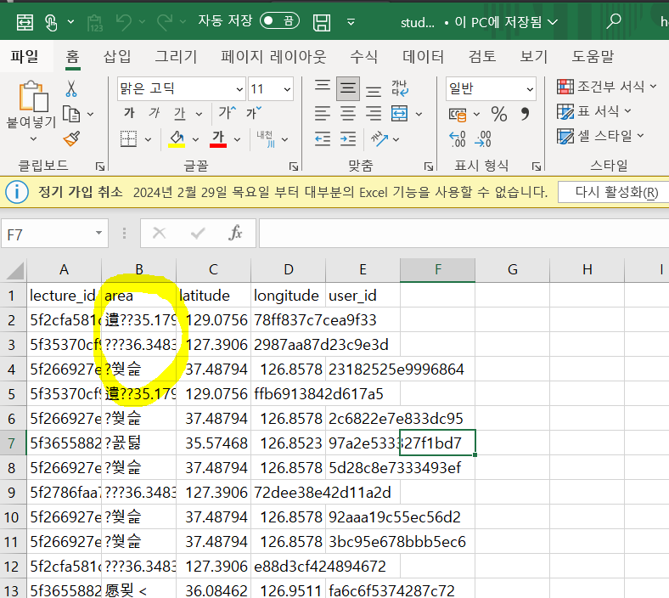Toggle Italic formatting (slanted 가)
The image size is (669, 598).
(x=154, y=113)
